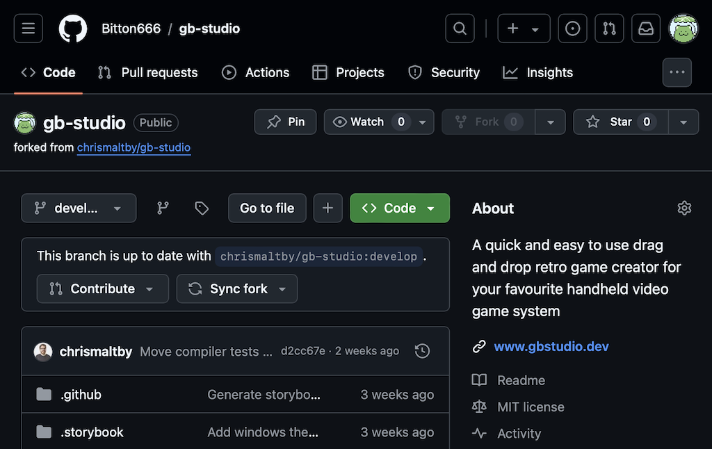The image size is (712, 449).
Task: Expand the Fork options dropdown arrow
Action: (551, 122)
